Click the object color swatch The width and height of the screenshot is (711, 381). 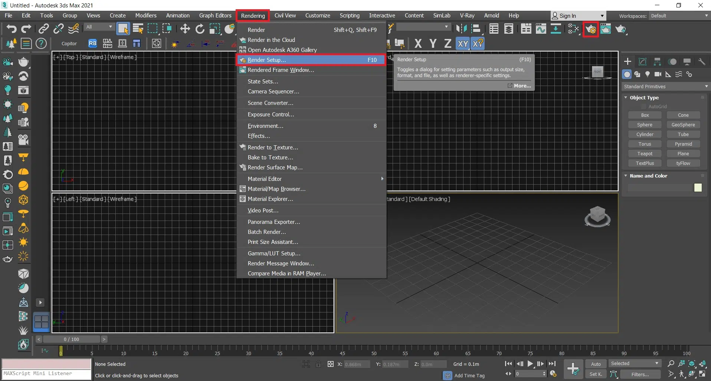(x=698, y=188)
